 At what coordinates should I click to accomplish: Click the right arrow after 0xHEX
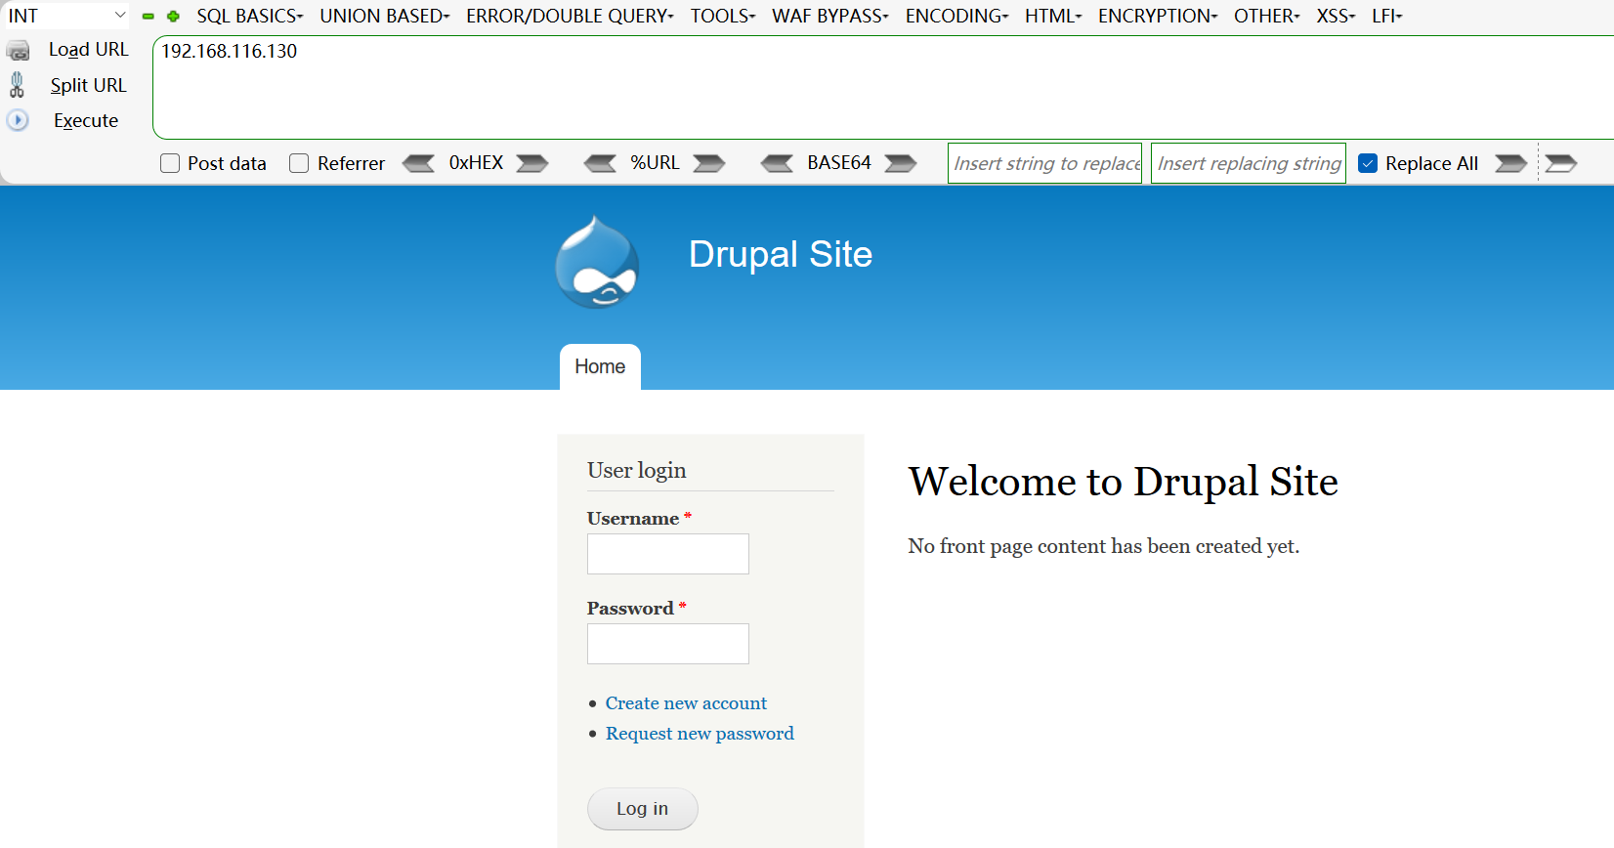coord(532,163)
